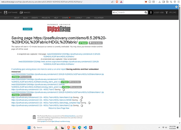
Task: Open the PROJECTS nav item
Action: [x=46, y=18]
